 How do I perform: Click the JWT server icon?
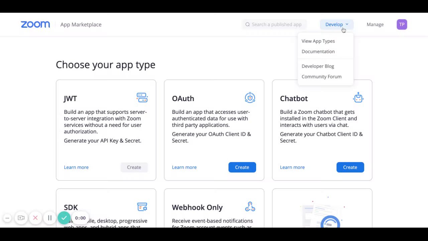[x=142, y=97]
